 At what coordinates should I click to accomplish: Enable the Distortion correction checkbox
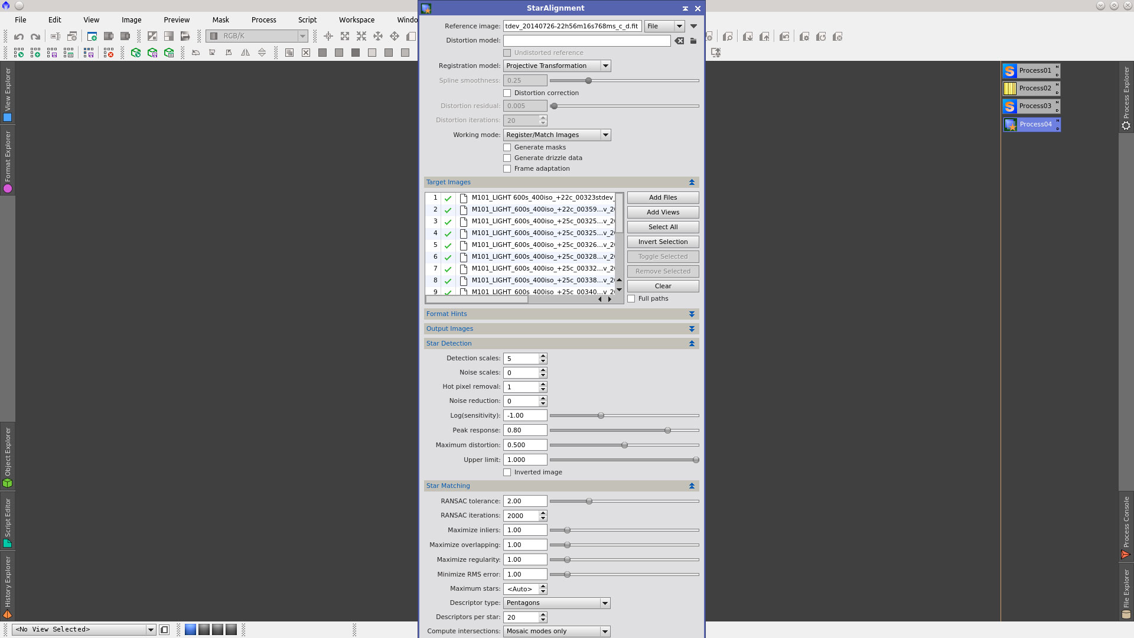click(x=507, y=93)
